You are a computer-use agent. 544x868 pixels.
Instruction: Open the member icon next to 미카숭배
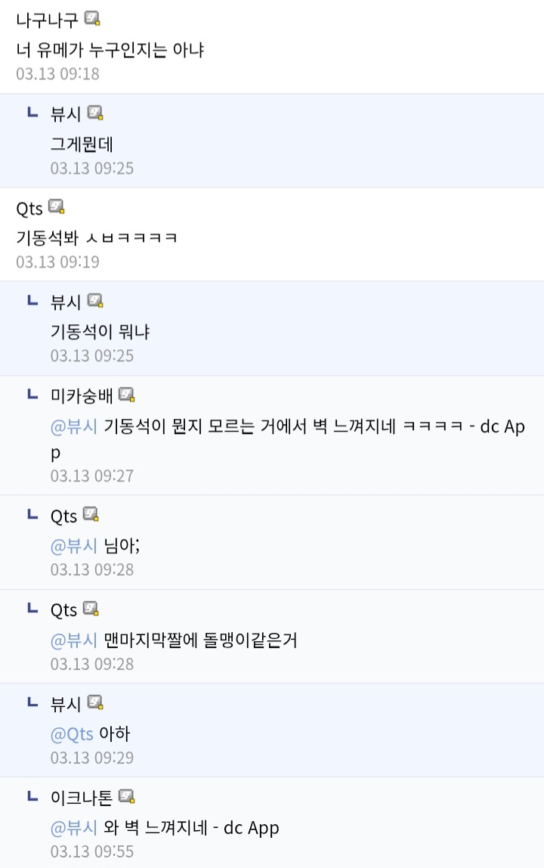pyautogui.click(x=126, y=395)
